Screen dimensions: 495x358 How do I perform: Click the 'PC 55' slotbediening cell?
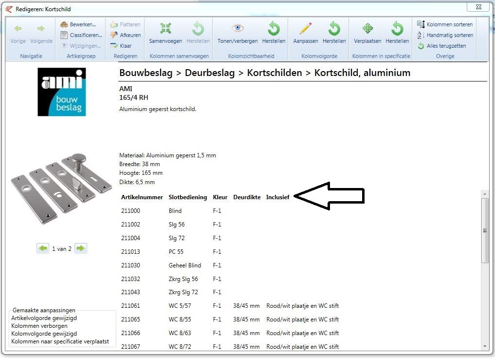point(176,251)
